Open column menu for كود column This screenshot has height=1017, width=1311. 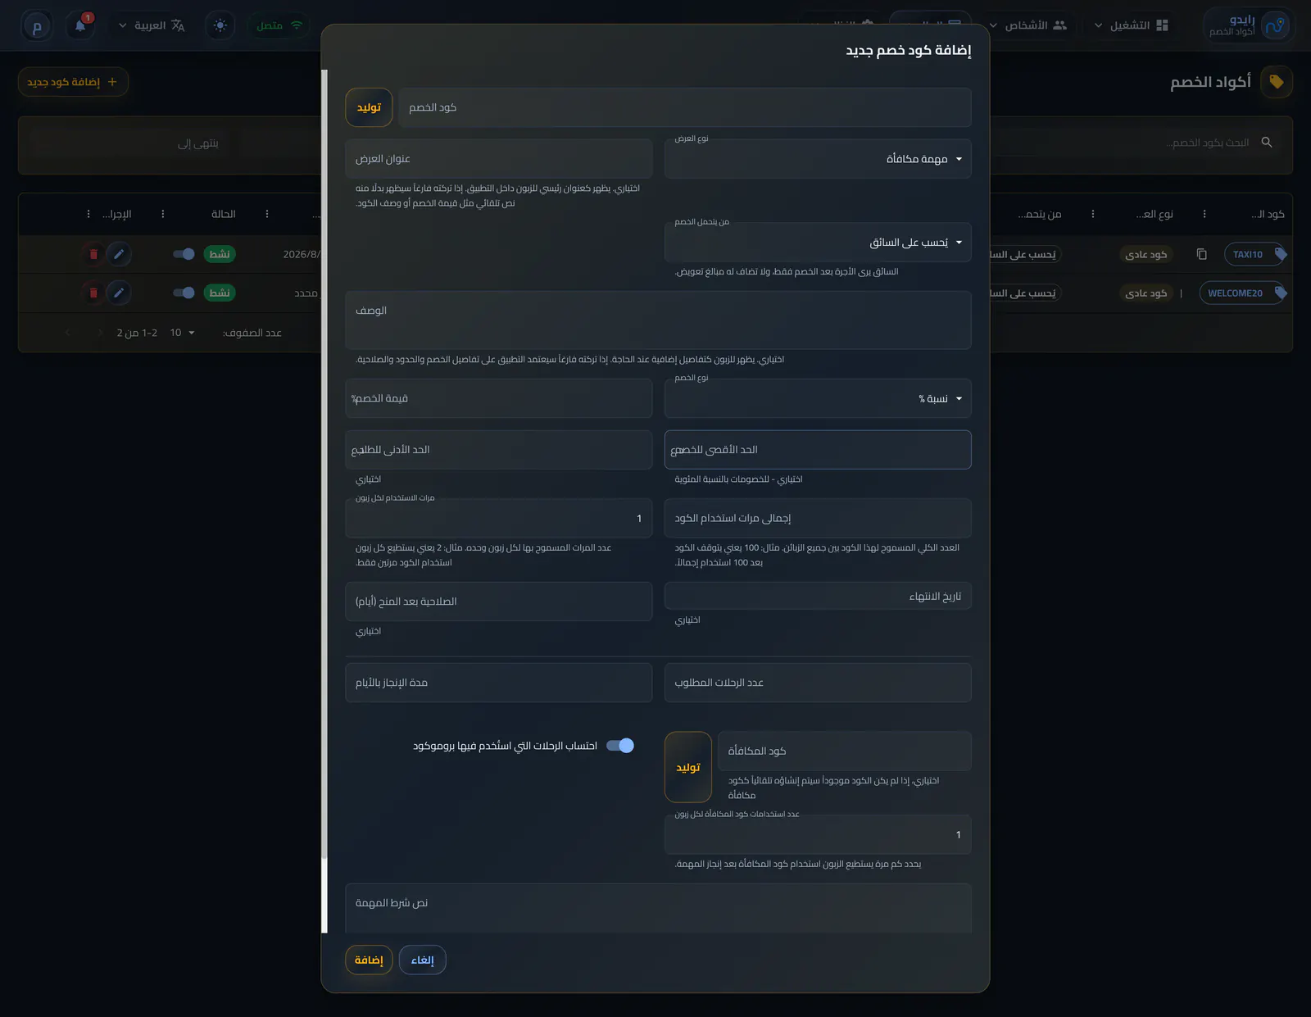pyautogui.click(x=1204, y=214)
